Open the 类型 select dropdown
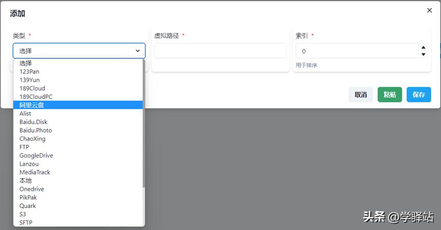Viewport: 441px width, 230px height. pyautogui.click(x=79, y=51)
